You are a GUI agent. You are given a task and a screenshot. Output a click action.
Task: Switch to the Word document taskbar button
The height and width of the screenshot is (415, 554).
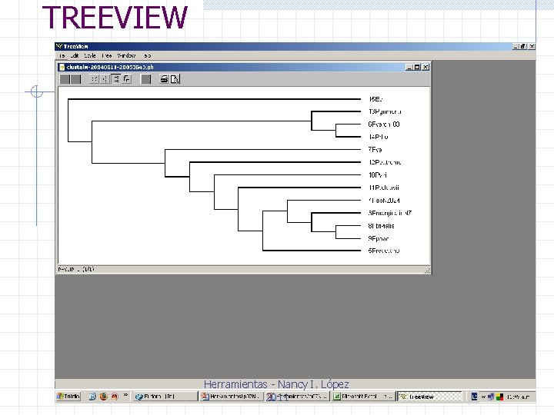298,397
